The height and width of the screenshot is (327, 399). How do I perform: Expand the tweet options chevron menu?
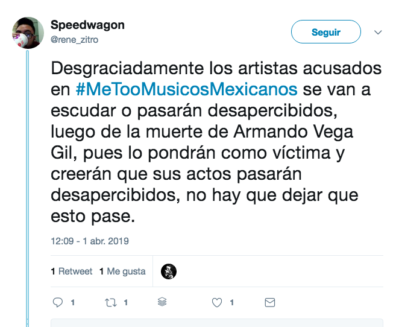click(378, 33)
